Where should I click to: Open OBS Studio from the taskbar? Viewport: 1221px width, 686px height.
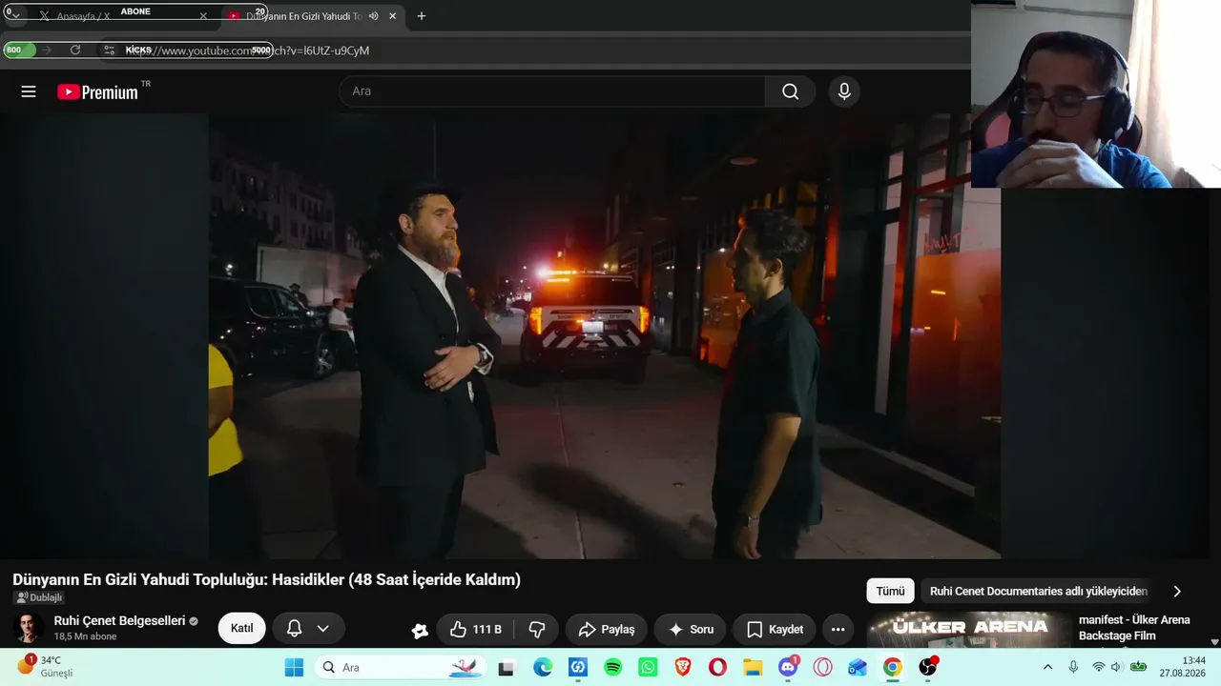927,667
